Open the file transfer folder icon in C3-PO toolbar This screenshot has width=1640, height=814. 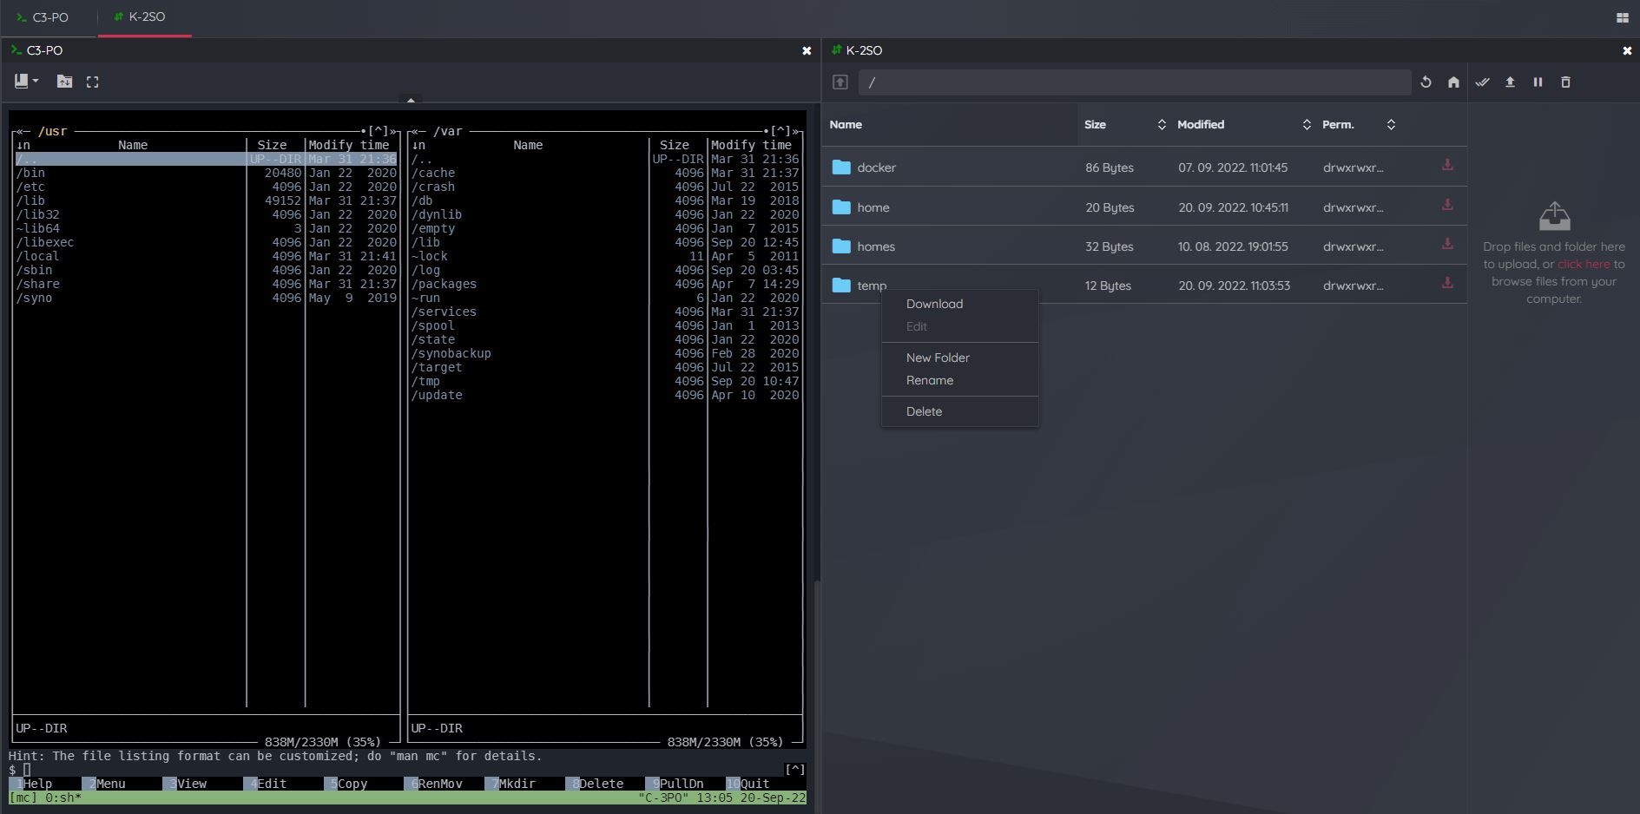pos(64,82)
